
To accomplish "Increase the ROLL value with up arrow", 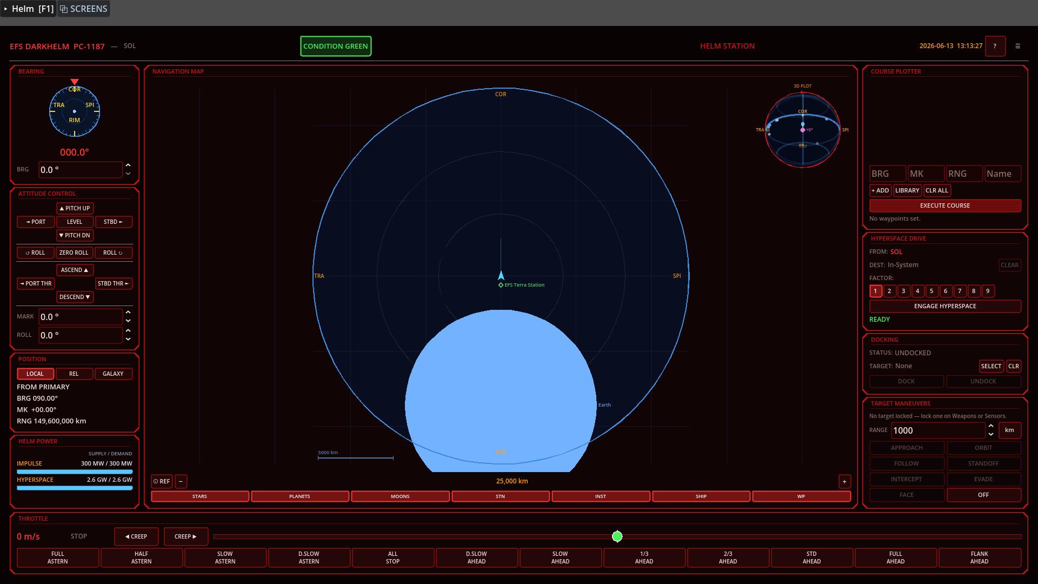I will [x=128, y=330].
